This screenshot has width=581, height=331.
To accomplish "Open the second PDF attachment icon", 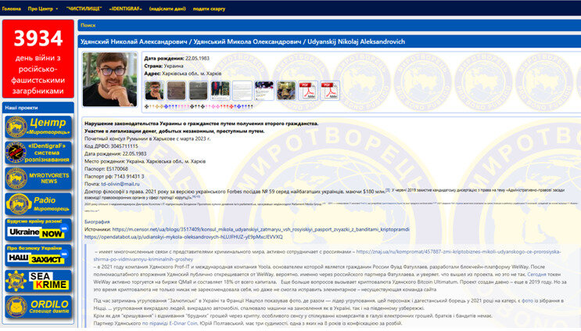I will [330, 91].
